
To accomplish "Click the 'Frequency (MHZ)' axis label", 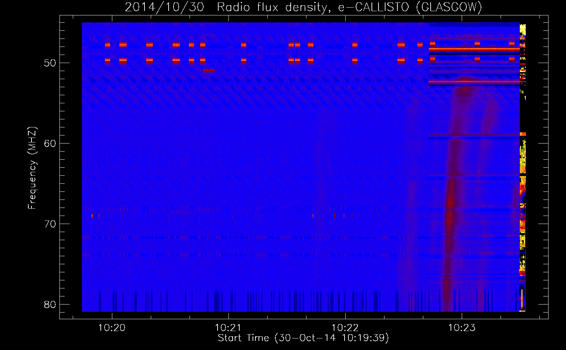I will tap(32, 168).
